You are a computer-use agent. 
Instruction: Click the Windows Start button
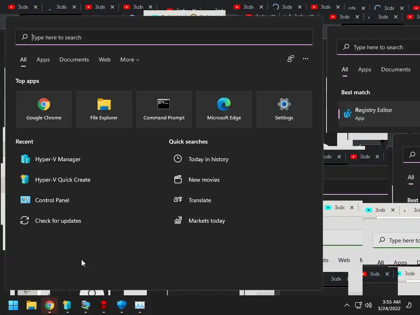coord(13,305)
